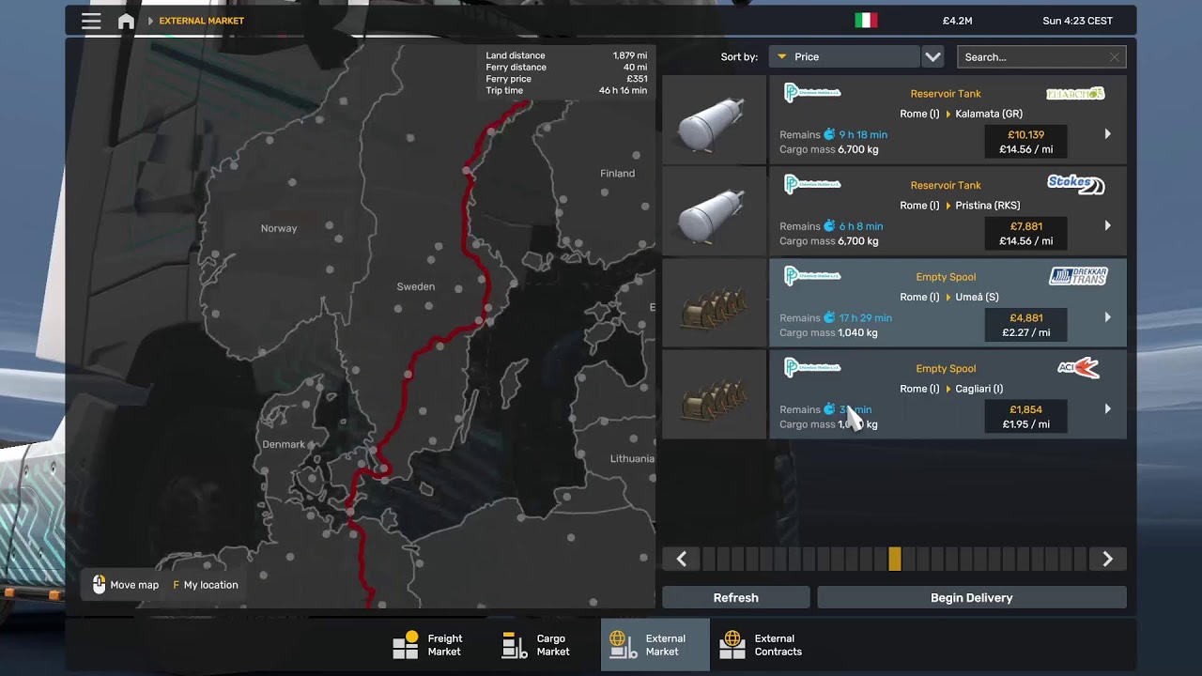Select Empty Spool thumbnail for Cagliari job
1202x676 pixels.
[714, 394]
